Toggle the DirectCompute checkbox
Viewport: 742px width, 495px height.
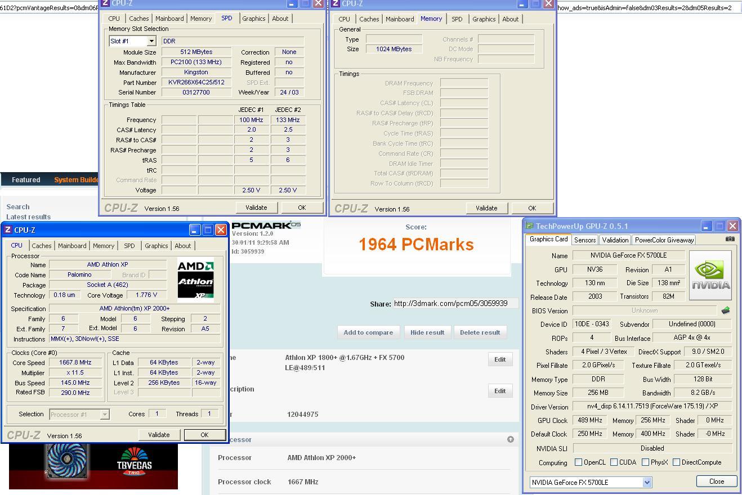(676, 462)
